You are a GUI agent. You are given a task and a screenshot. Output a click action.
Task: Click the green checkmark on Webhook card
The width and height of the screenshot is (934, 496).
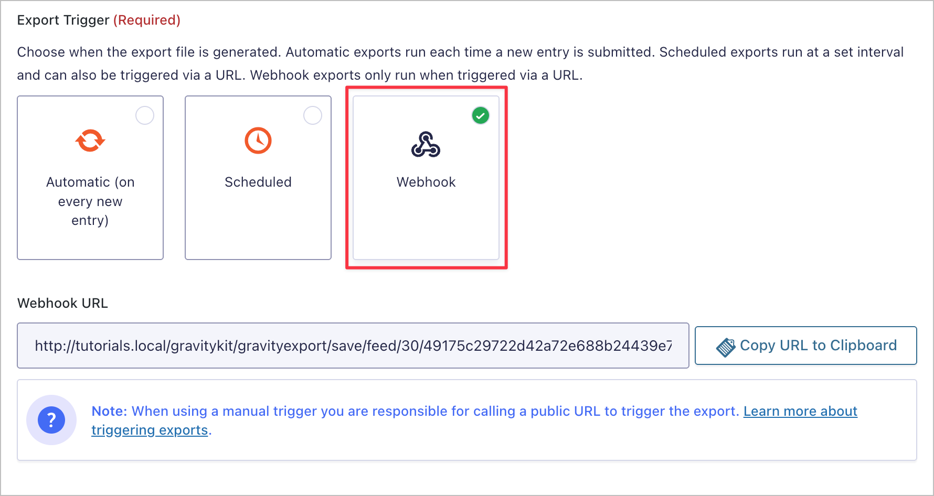coord(480,115)
